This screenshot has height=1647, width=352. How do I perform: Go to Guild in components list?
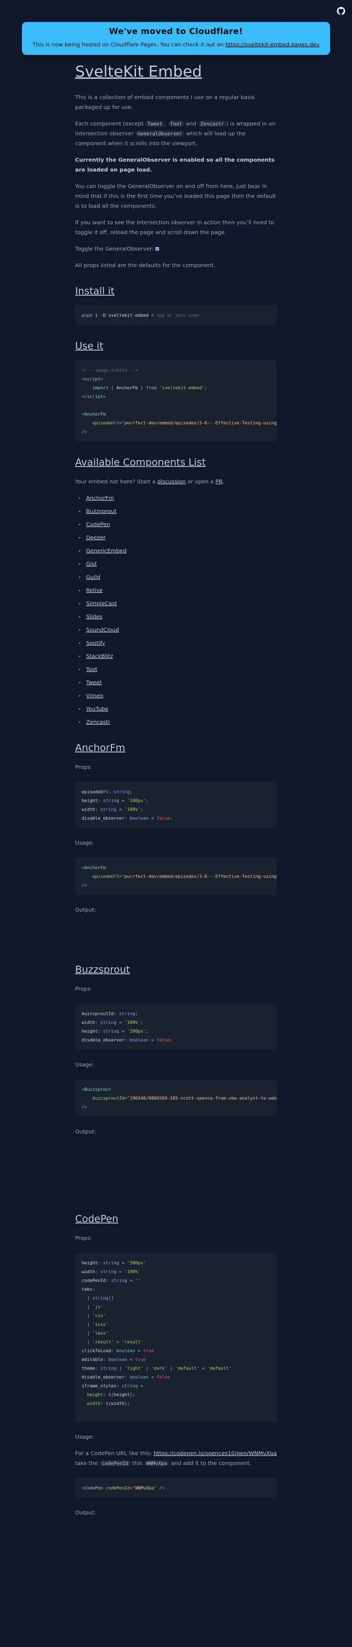(x=93, y=577)
